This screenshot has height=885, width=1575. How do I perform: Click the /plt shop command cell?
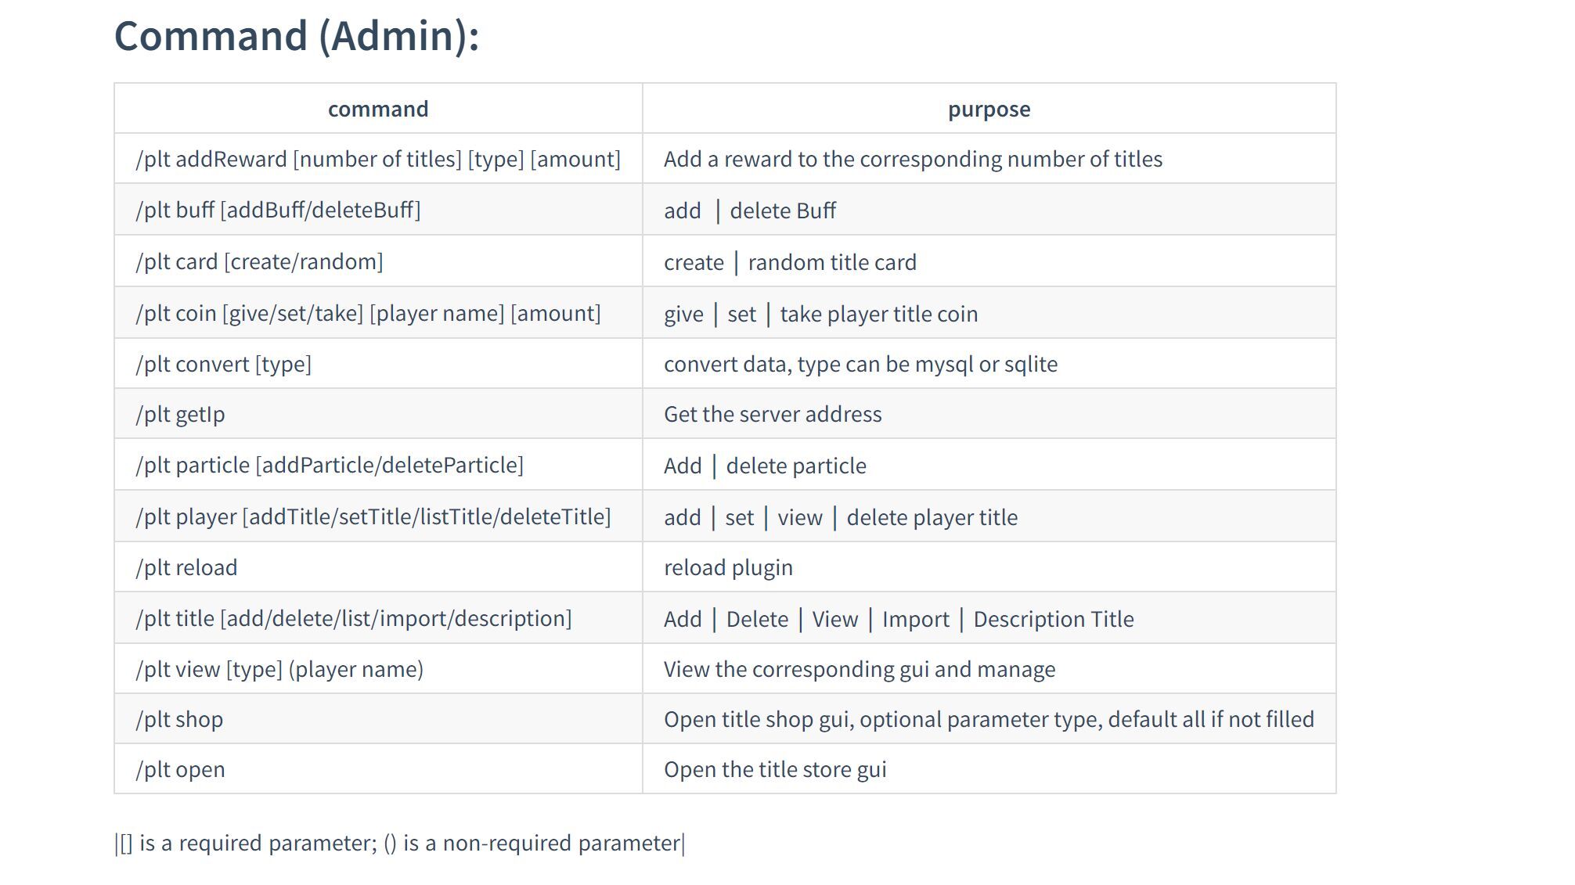click(x=378, y=719)
